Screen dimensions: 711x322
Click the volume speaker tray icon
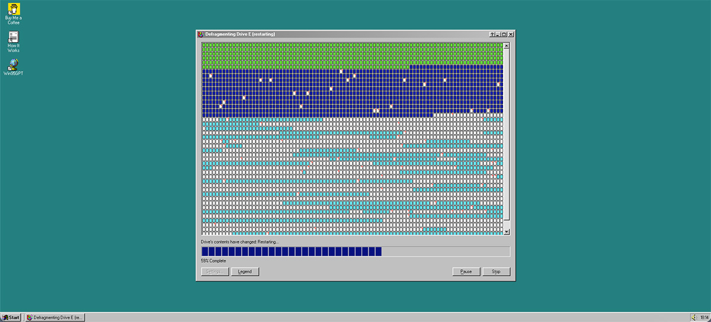pos(695,317)
